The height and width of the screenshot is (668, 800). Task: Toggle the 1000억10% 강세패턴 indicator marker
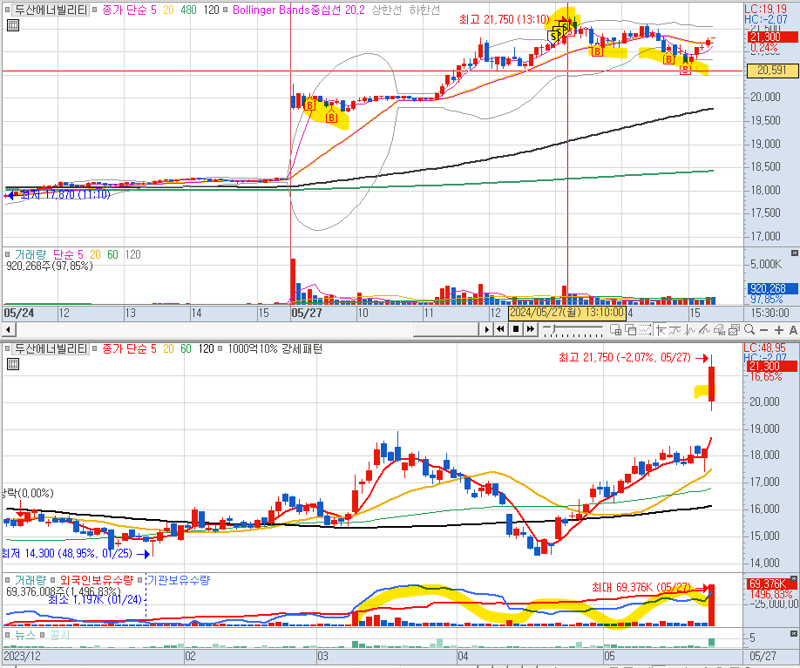(x=220, y=348)
